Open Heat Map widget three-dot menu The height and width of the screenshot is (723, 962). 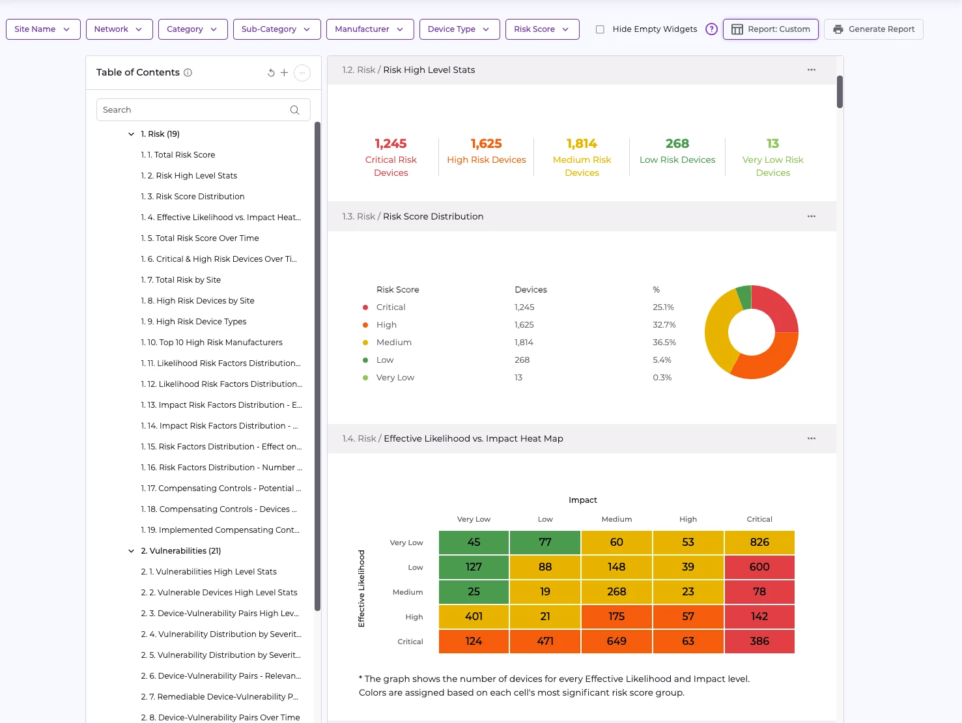pyautogui.click(x=811, y=438)
